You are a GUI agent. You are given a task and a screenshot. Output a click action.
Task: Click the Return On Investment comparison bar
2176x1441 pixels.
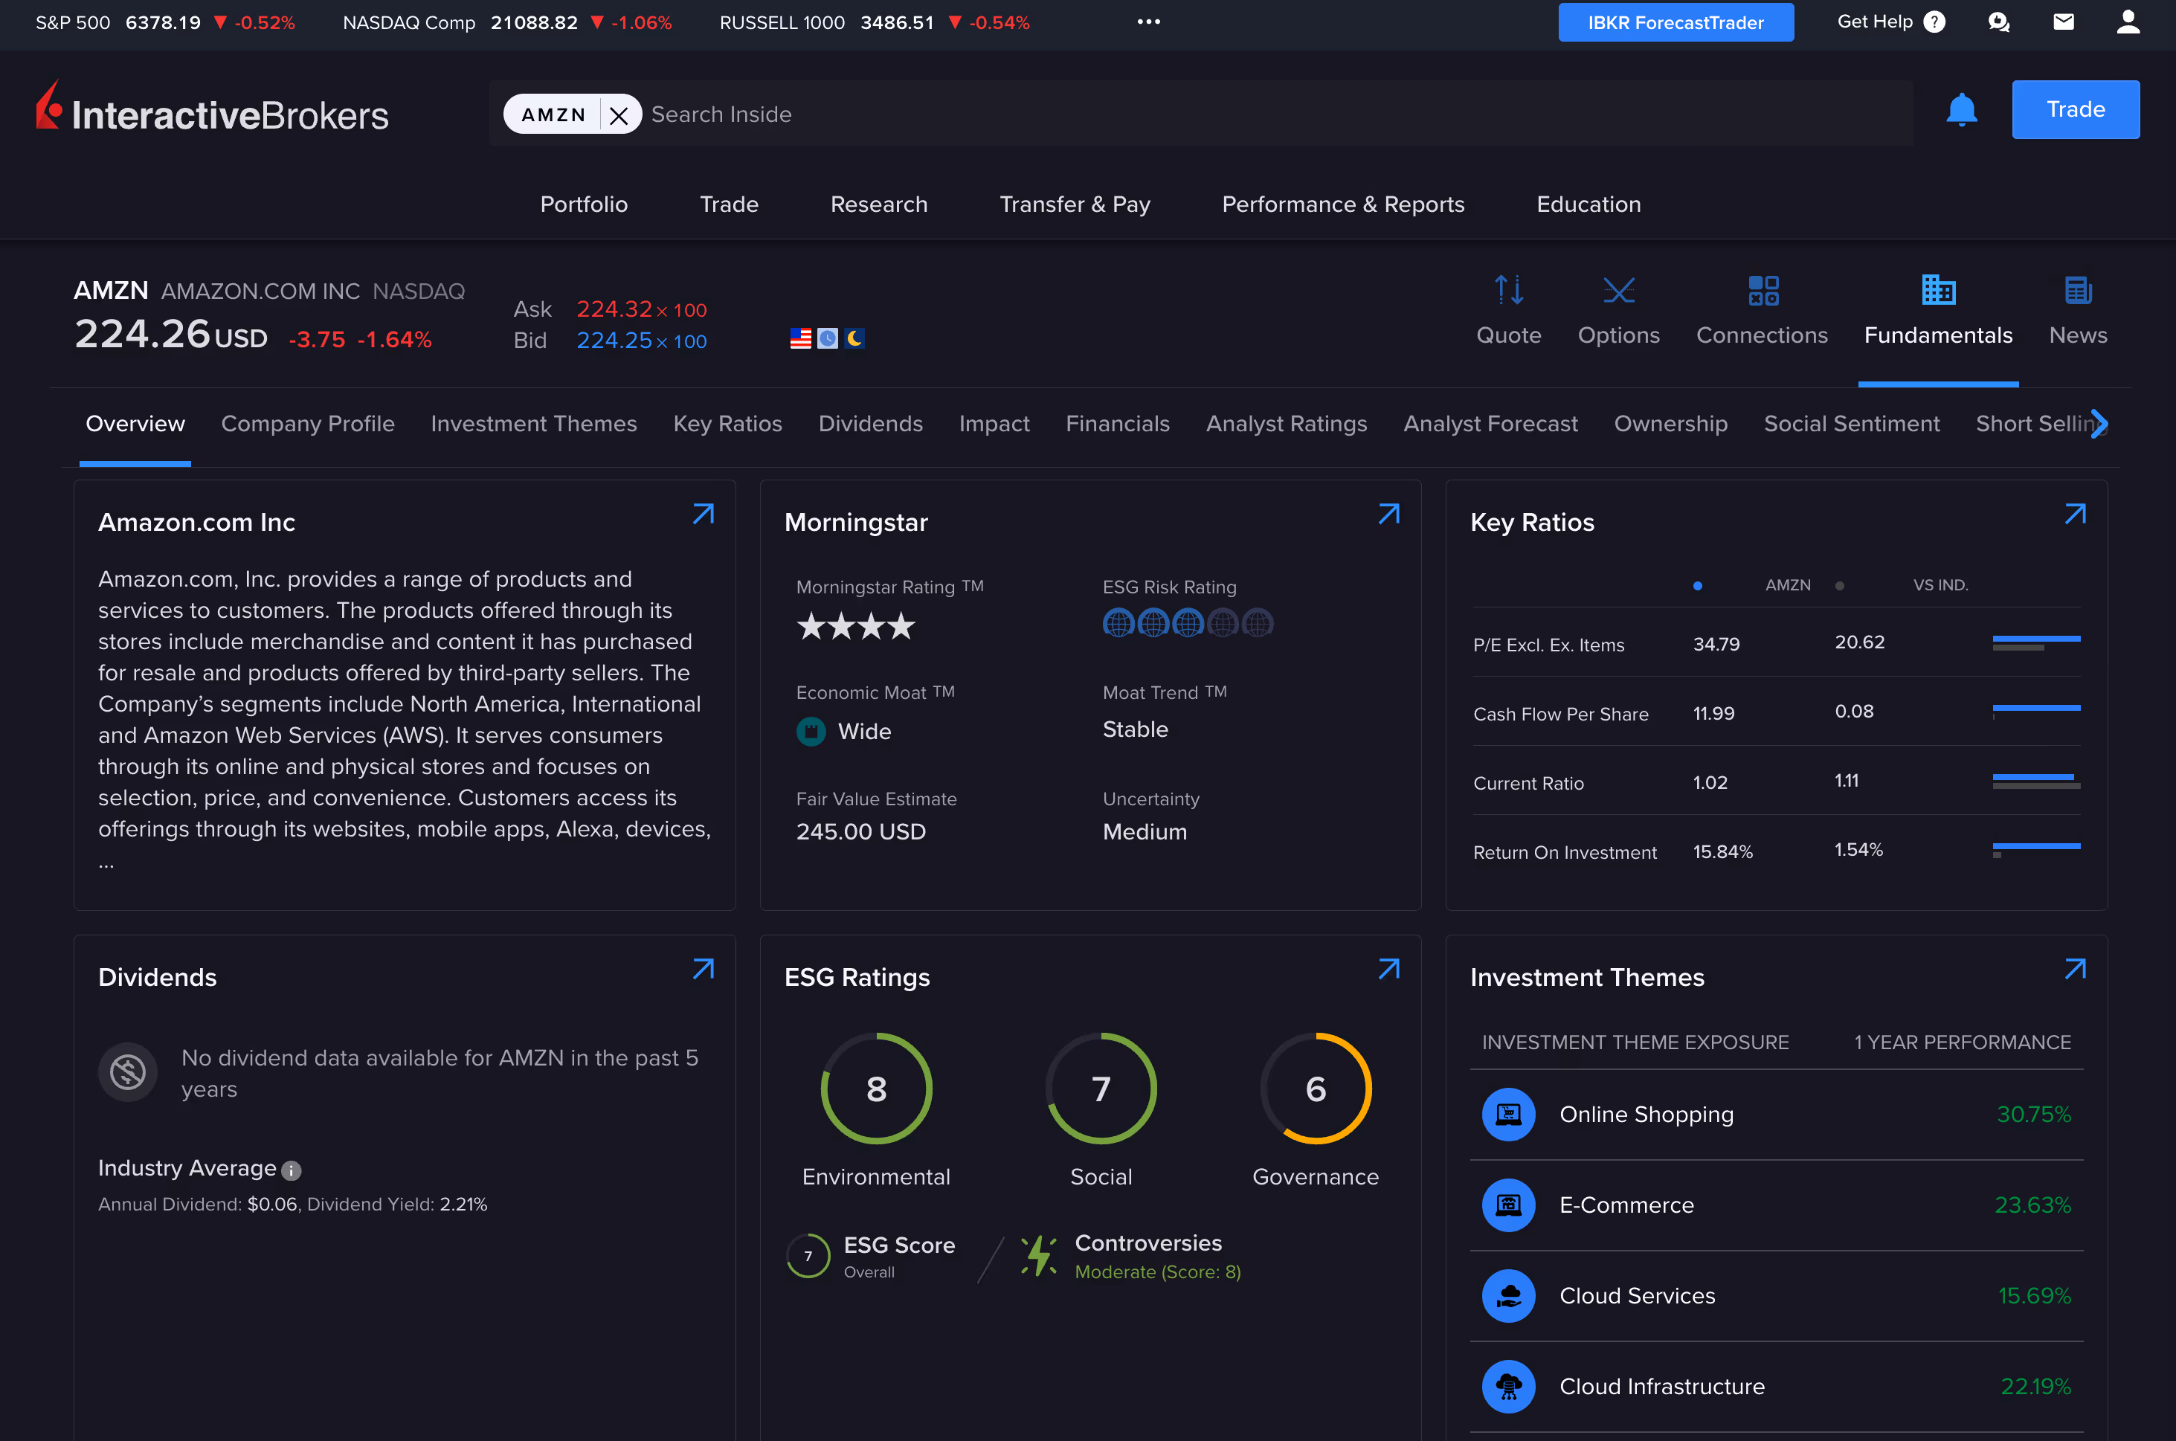pos(2035,850)
